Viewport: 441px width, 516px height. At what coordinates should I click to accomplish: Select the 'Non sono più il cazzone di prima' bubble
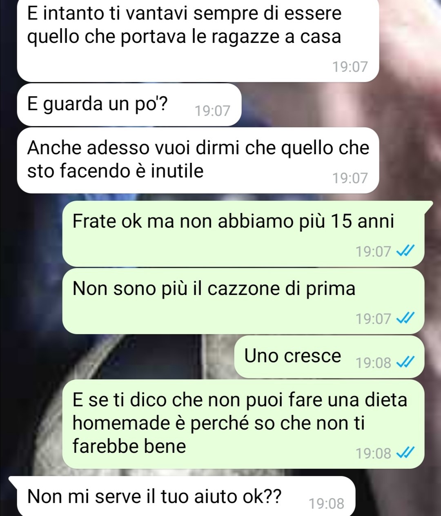(243, 301)
